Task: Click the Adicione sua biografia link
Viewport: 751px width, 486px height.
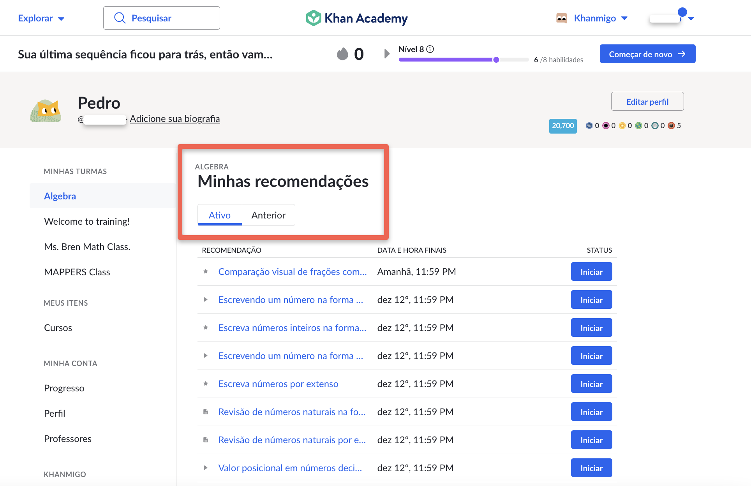Action: pos(175,118)
